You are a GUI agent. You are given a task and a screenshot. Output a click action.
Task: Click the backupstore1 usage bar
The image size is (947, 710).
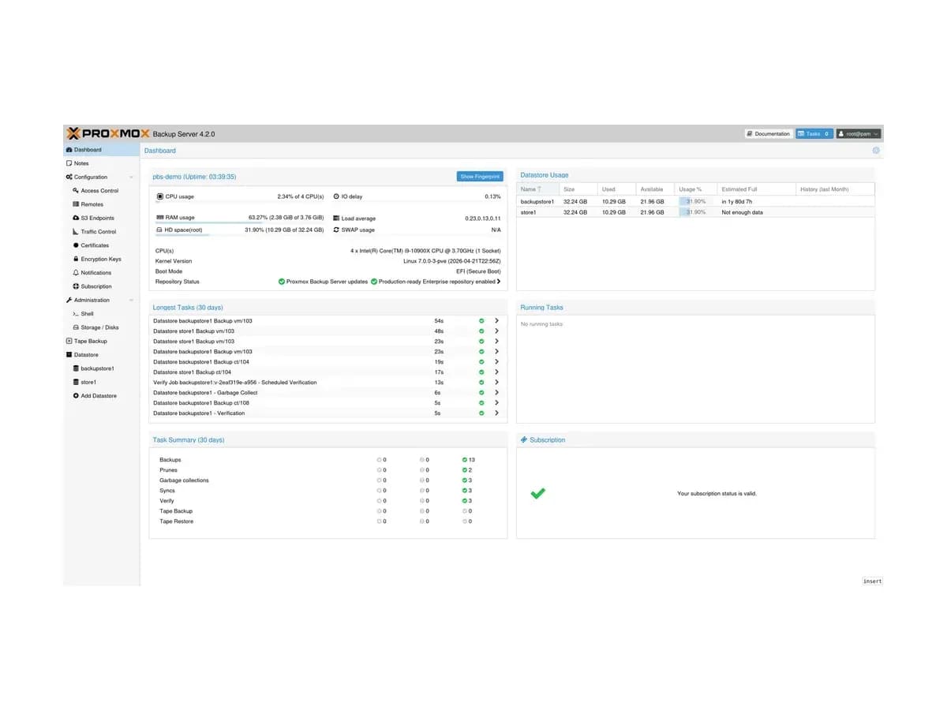696,201
